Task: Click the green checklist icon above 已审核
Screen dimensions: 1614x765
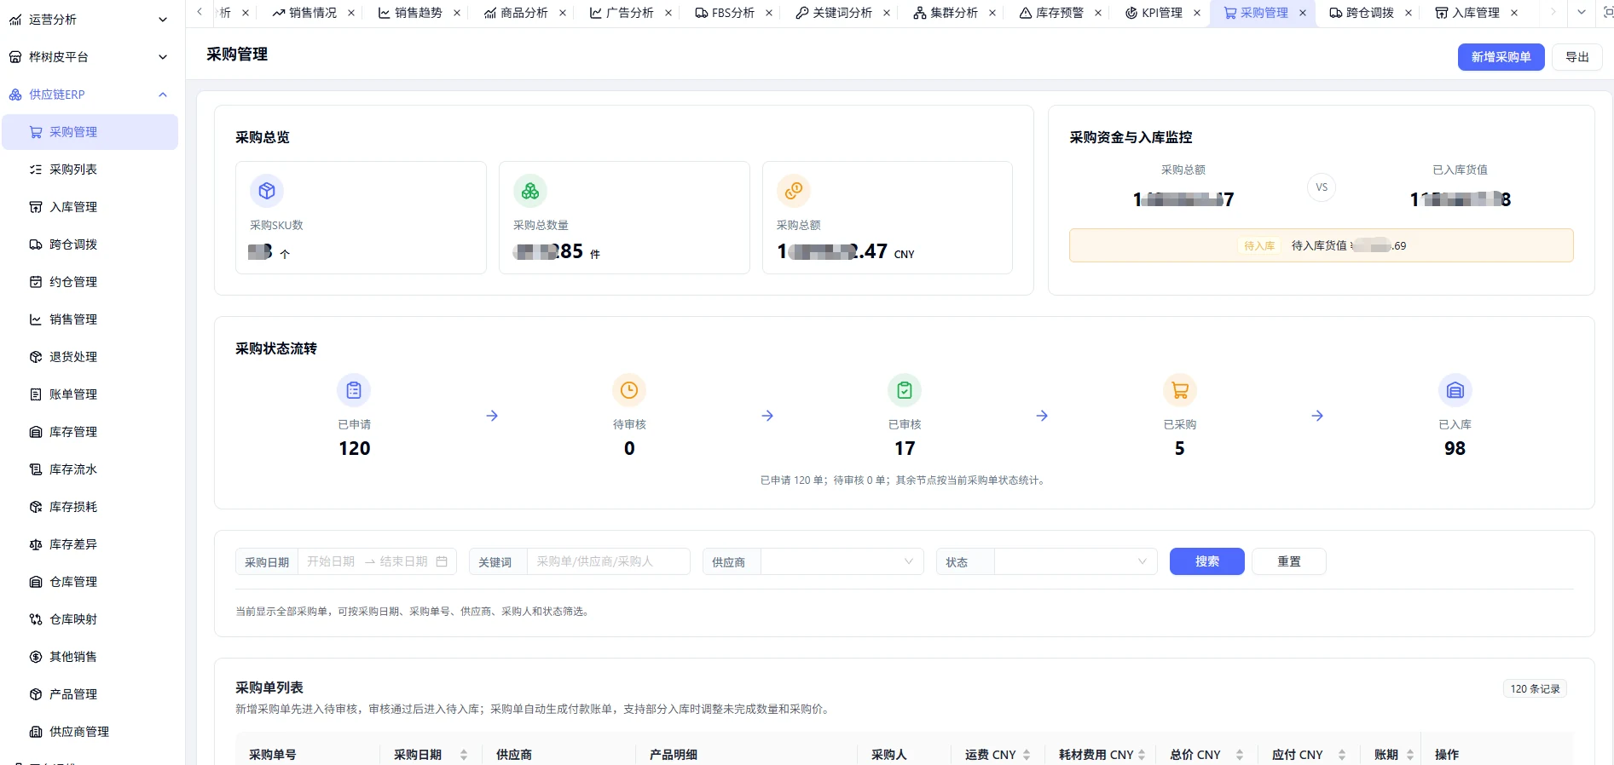Action: (905, 390)
